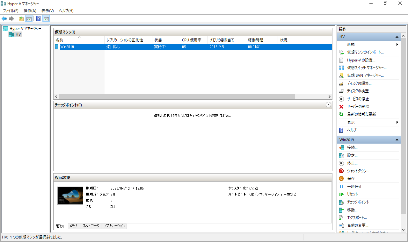Click VM list scroll left arrow
408x242 pixels.
coord(56,96)
